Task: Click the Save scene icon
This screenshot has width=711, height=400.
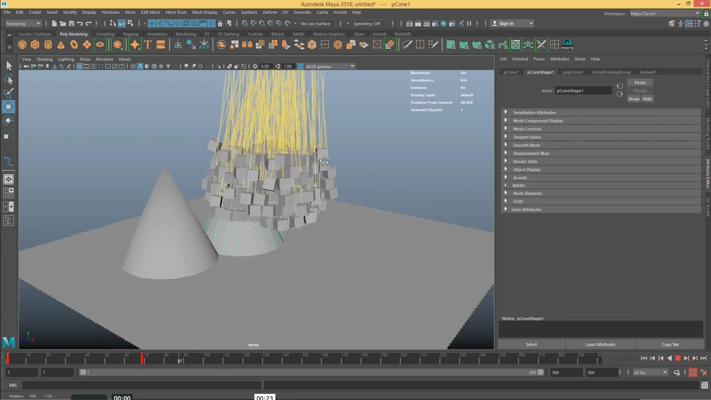Action: click(x=71, y=24)
